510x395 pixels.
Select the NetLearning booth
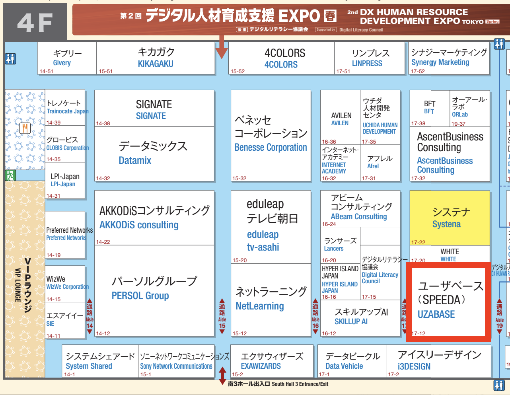coord(271,300)
